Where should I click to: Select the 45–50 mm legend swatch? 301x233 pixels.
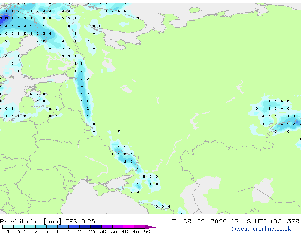click(x=140, y=227)
